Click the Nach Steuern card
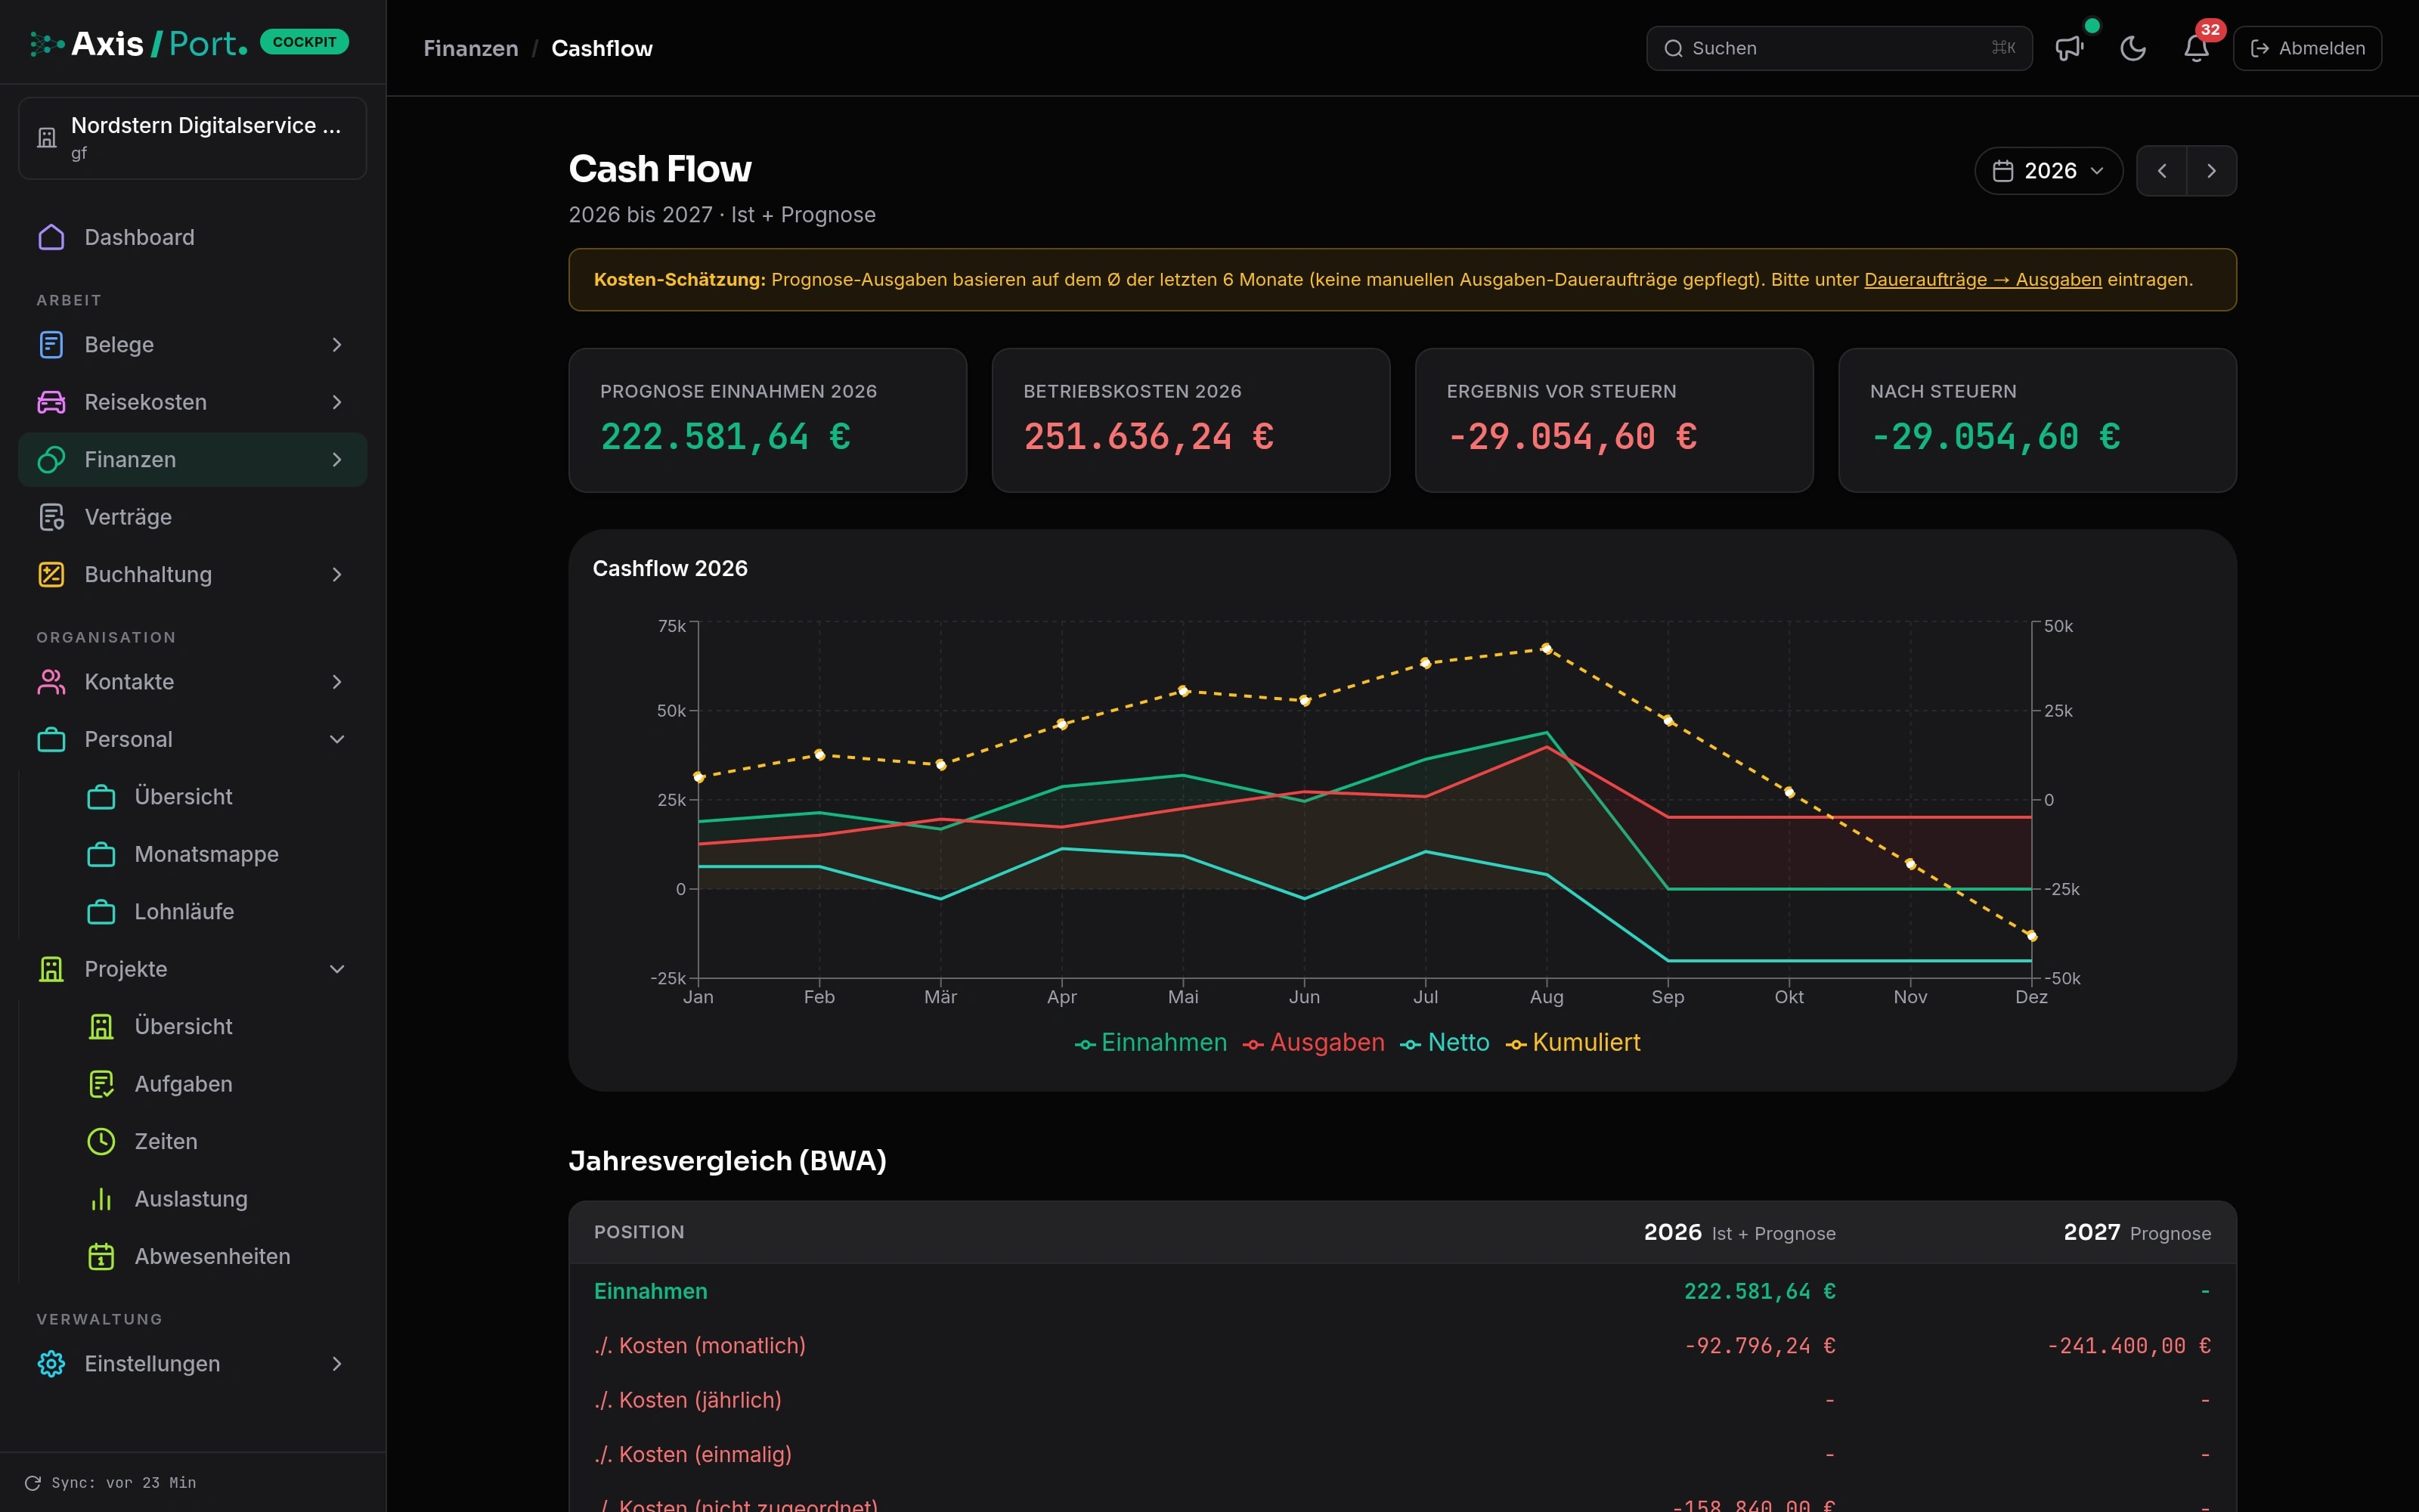The image size is (2419, 1512). (2037, 420)
